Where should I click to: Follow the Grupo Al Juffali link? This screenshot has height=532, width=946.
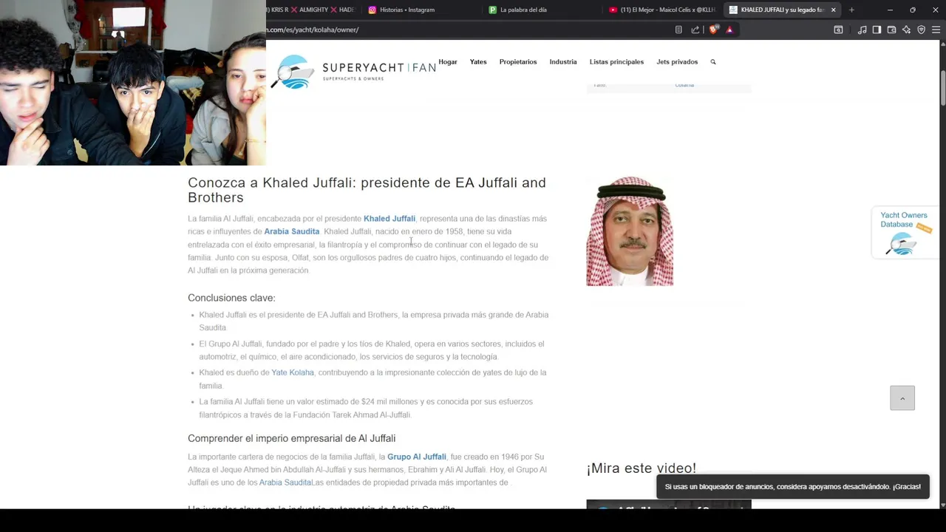click(417, 457)
